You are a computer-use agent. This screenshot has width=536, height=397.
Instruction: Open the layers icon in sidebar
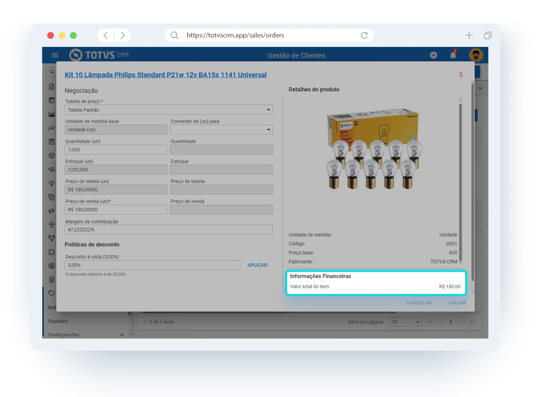[51, 279]
